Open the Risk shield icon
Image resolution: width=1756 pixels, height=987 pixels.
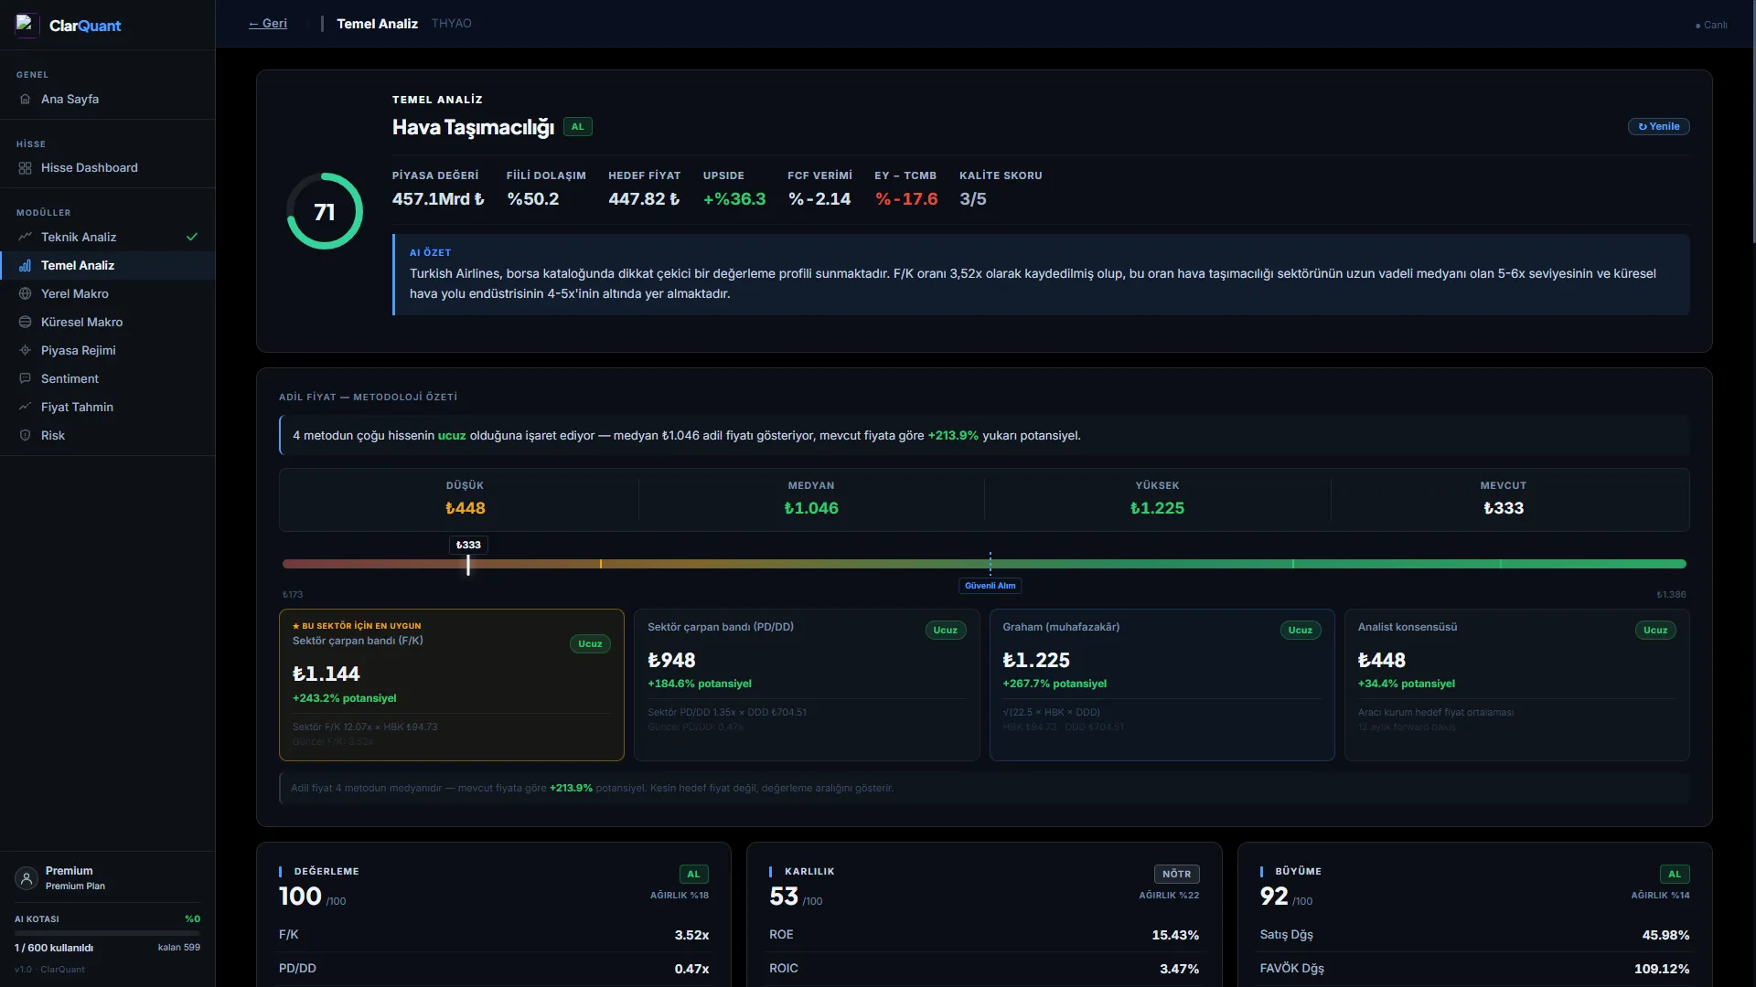click(25, 435)
